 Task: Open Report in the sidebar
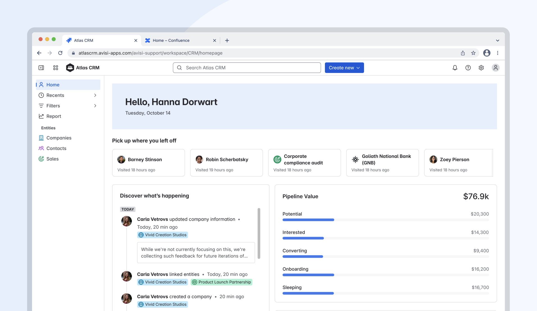point(68,116)
